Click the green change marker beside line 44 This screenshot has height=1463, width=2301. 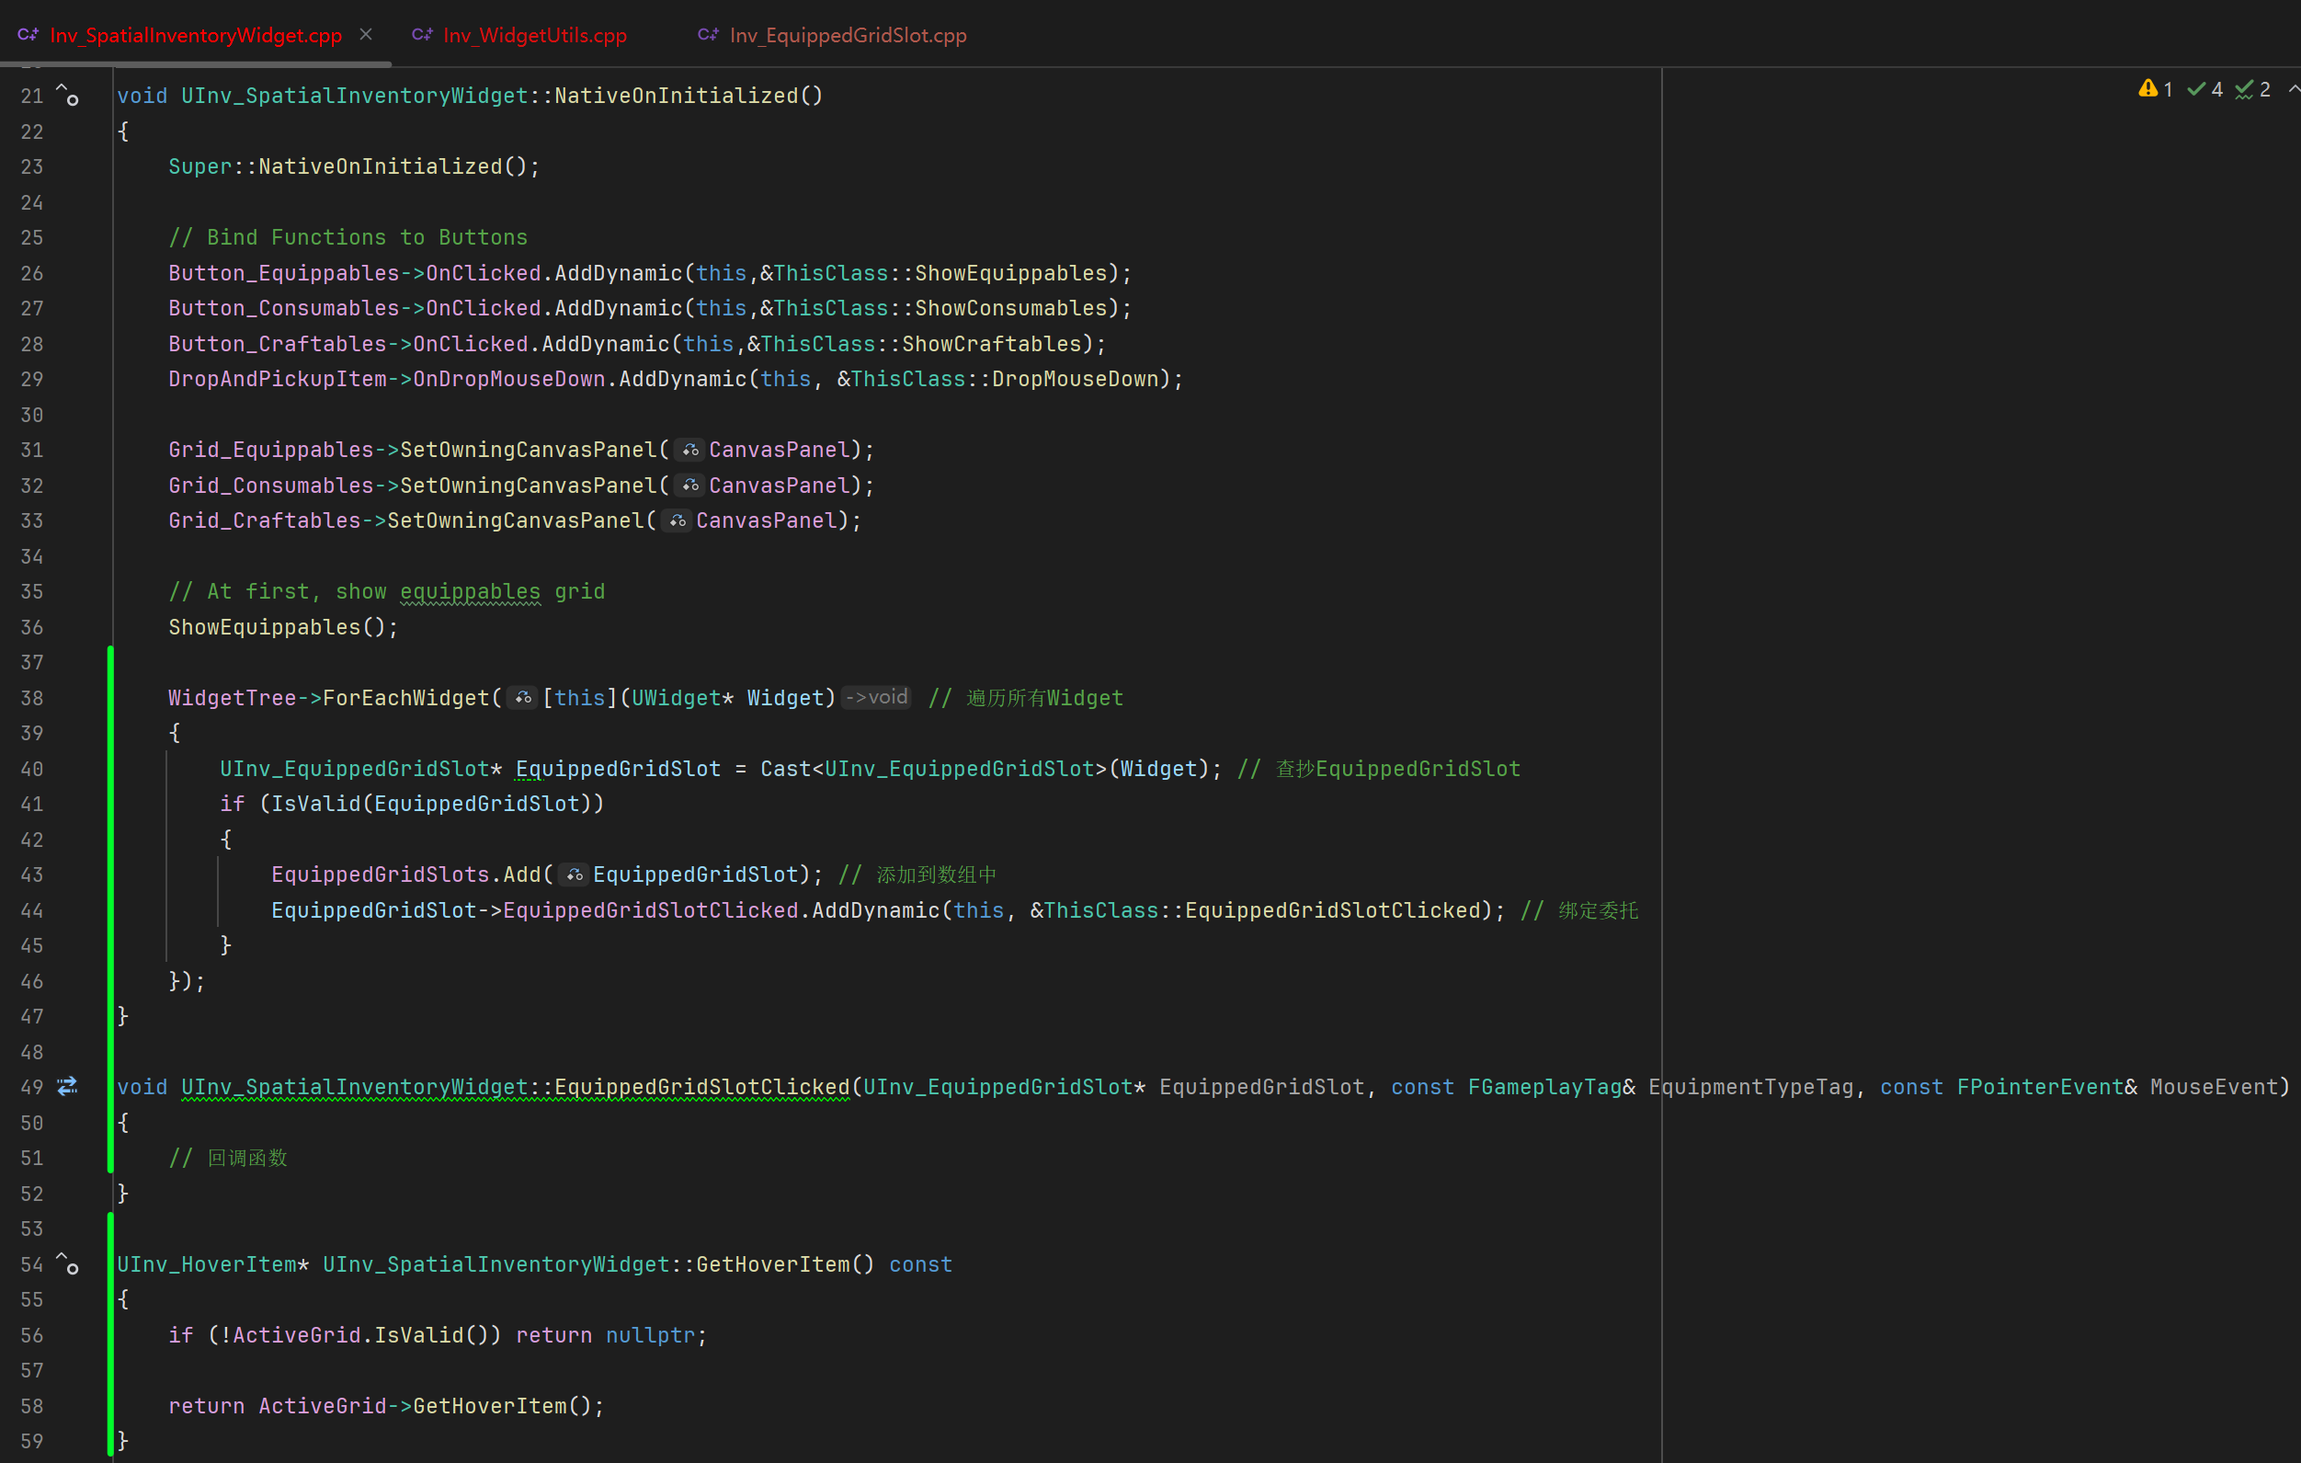(x=111, y=910)
